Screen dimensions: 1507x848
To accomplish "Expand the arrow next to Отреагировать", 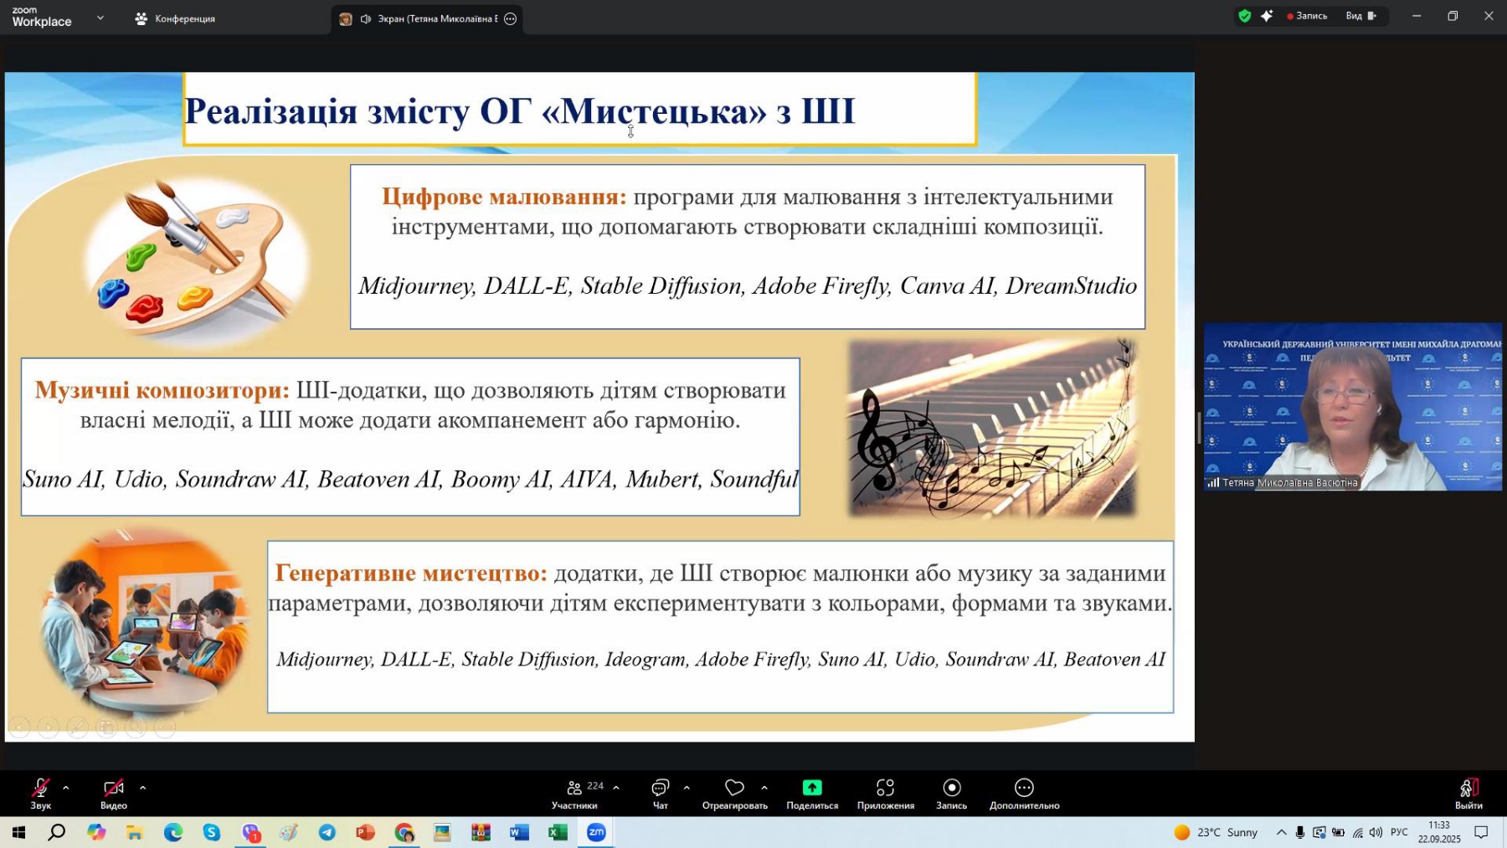I will click(764, 788).
